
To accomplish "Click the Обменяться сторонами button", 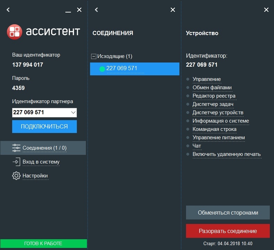I will 228,212.
